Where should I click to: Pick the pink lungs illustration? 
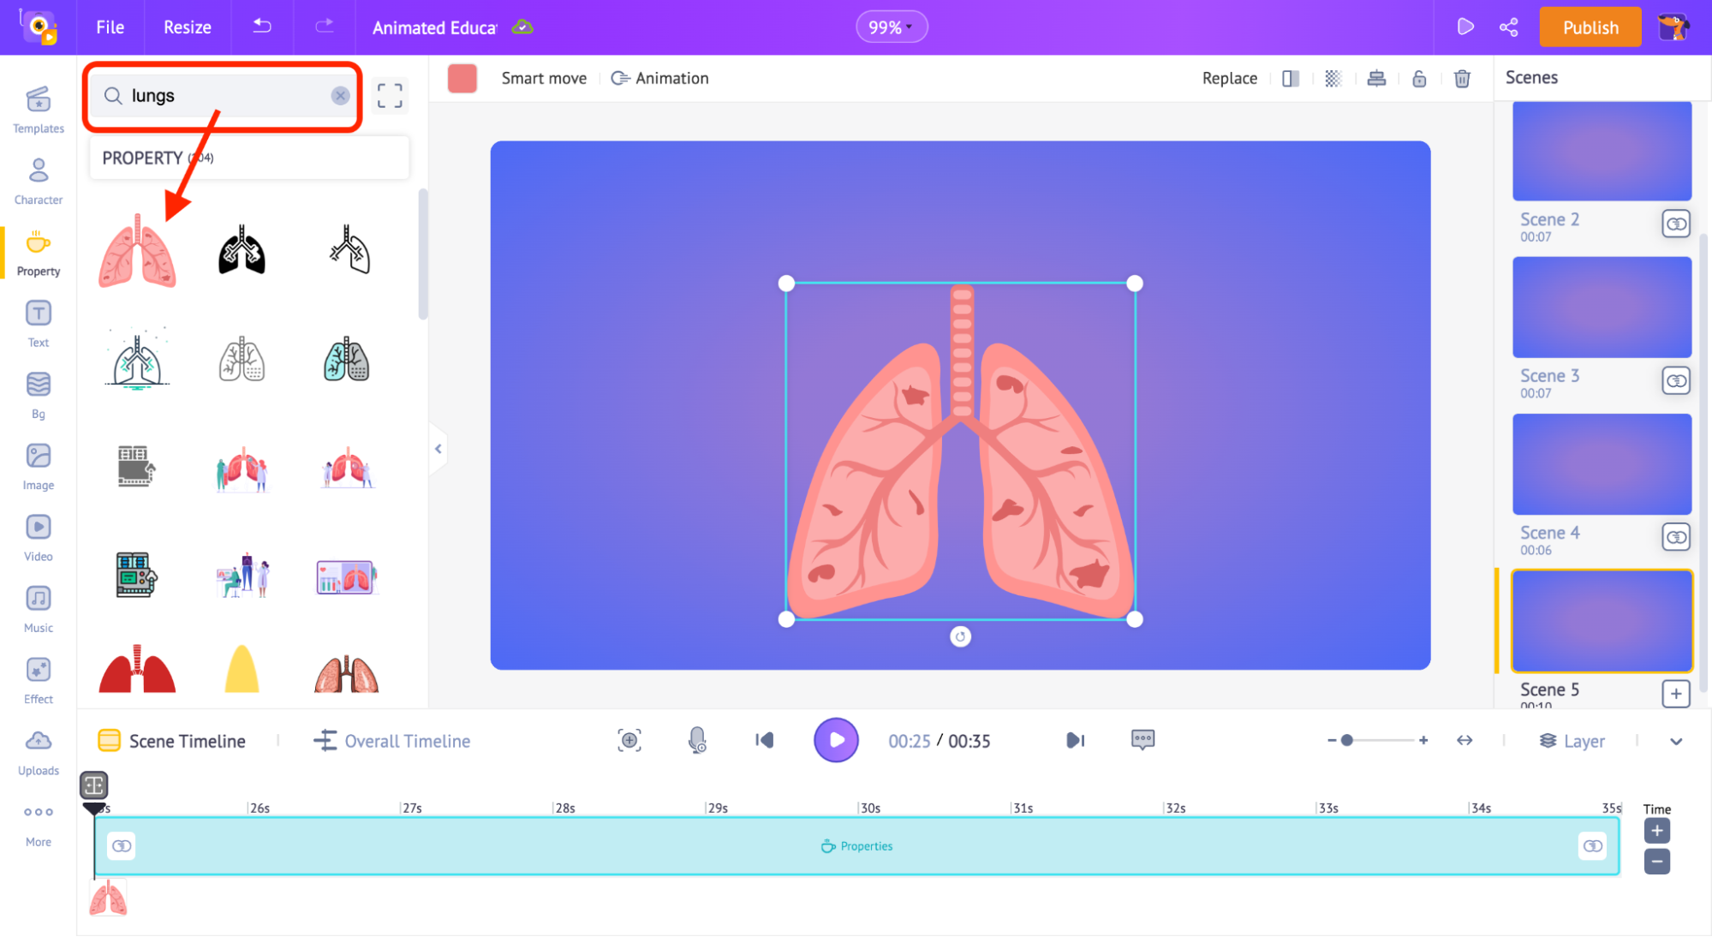tap(137, 251)
